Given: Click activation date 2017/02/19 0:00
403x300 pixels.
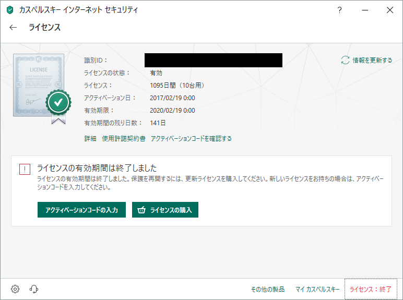Looking at the screenshot, I should click(172, 98).
